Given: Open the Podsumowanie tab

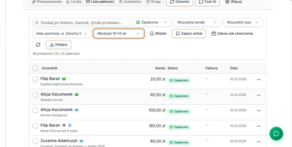Looking at the screenshot, I should [x=47, y=2].
